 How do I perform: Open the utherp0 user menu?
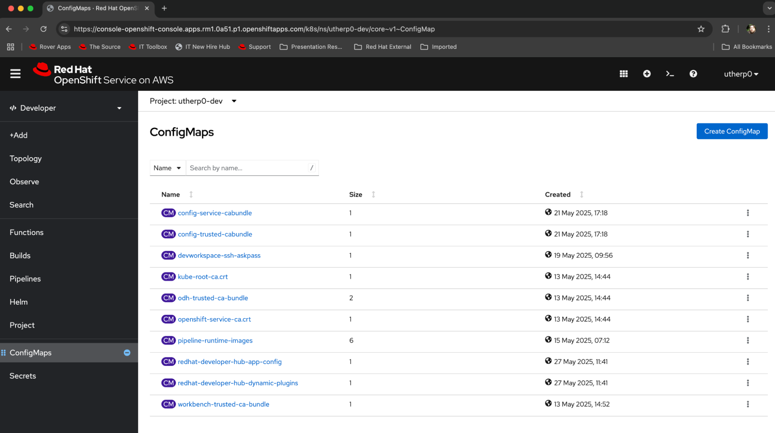tap(741, 74)
